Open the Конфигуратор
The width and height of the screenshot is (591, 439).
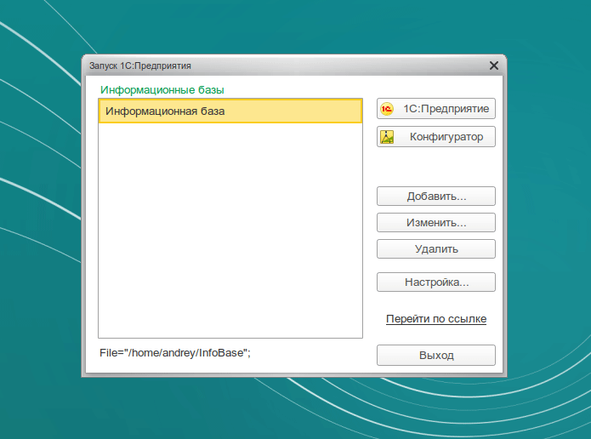point(436,136)
